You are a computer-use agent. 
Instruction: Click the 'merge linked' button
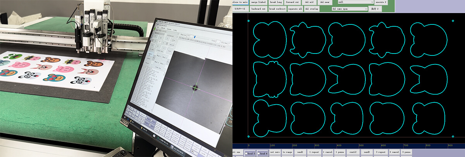pos(258,2)
